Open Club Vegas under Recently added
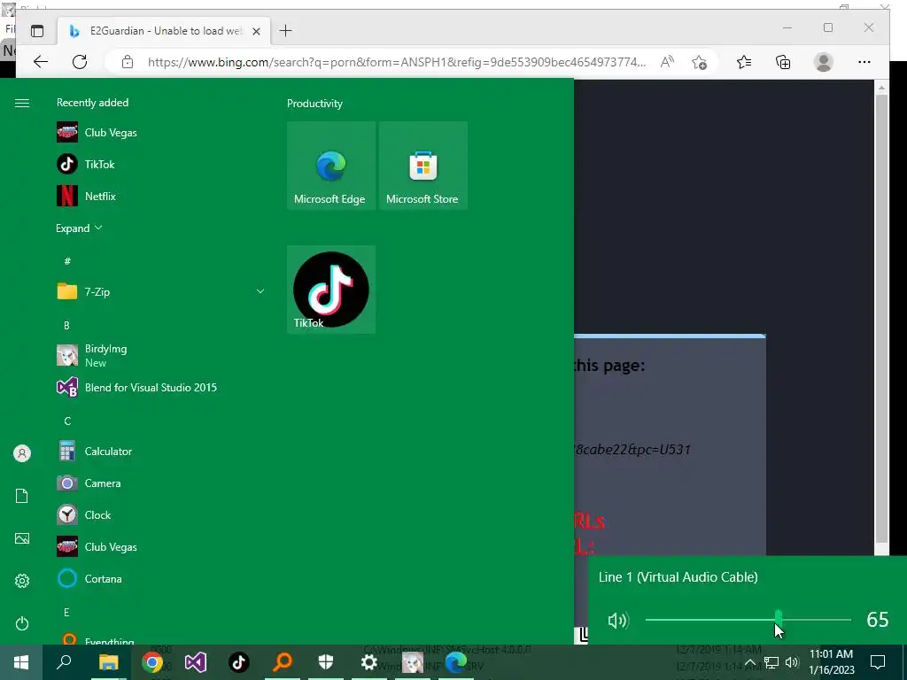 [97, 133]
